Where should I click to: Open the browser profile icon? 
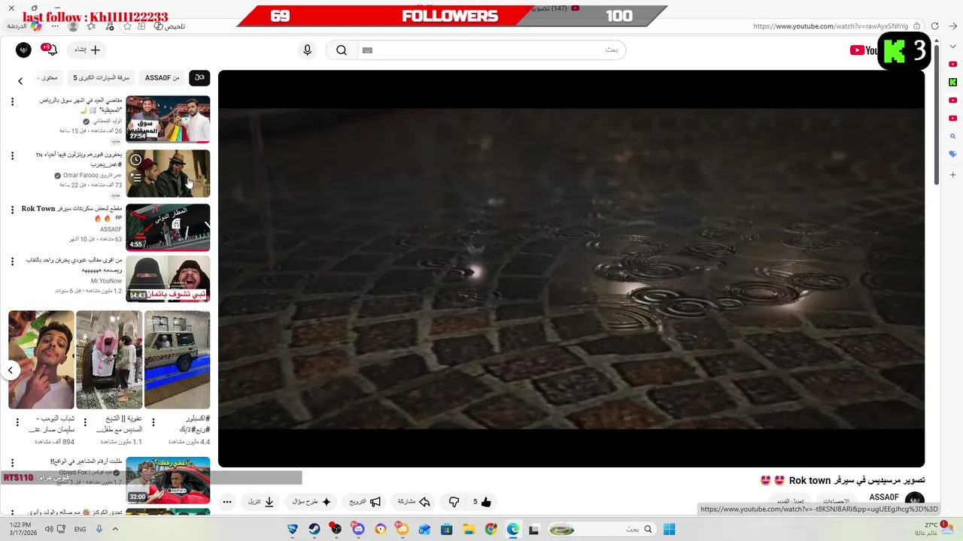click(x=73, y=26)
